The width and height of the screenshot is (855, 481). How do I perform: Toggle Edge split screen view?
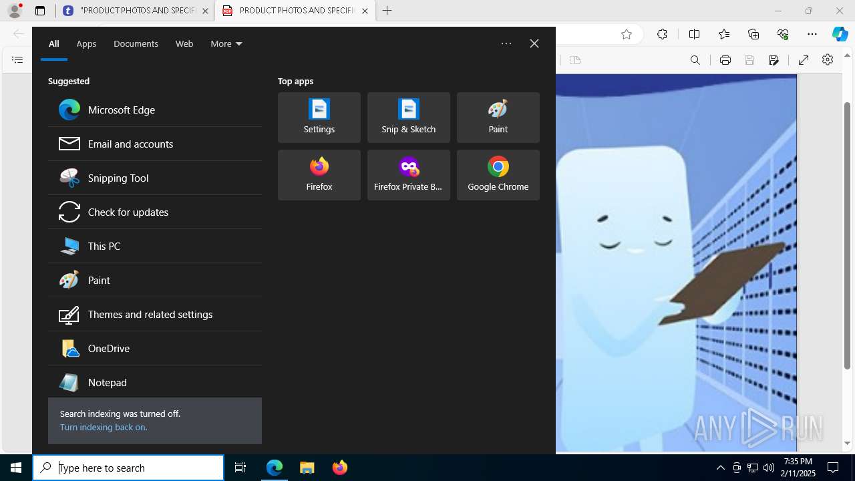[694, 34]
